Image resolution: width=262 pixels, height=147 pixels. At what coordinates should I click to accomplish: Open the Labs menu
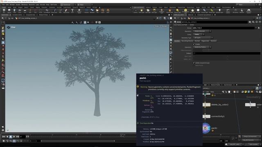click(x=37, y=4)
